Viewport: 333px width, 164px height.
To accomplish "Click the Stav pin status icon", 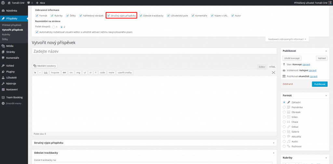I will click(284, 64).
